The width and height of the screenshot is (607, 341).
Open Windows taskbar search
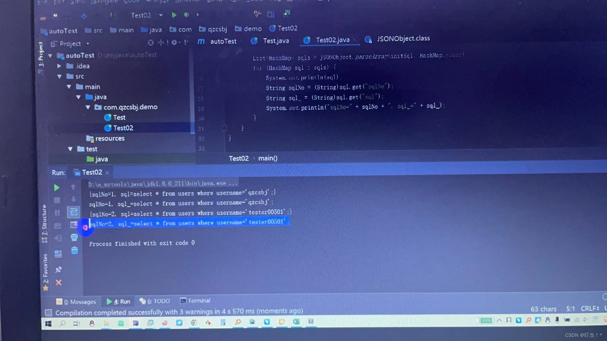pos(63,323)
